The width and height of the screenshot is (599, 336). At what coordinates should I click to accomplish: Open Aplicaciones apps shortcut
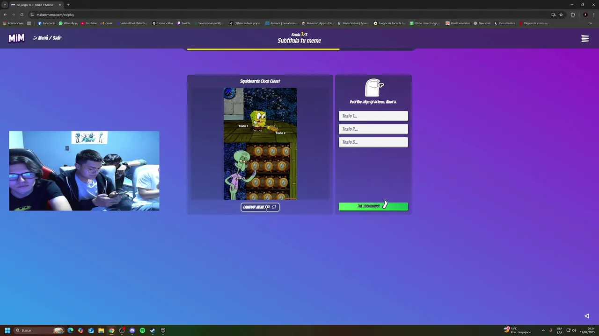point(13,23)
